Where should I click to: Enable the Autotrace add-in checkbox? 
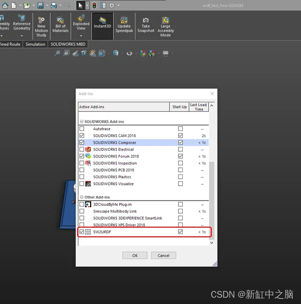coord(82,129)
